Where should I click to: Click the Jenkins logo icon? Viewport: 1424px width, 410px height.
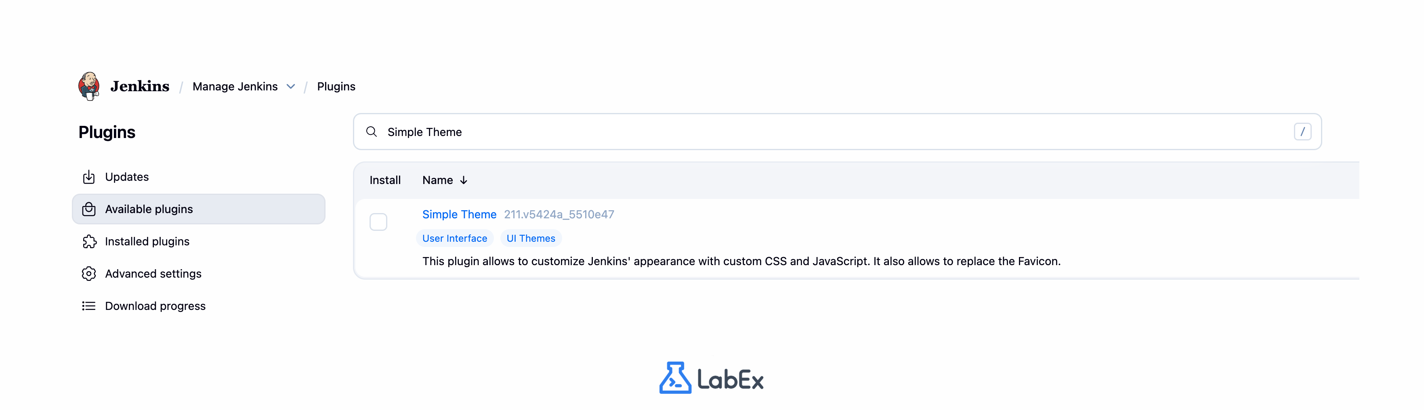(x=90, y=86)
